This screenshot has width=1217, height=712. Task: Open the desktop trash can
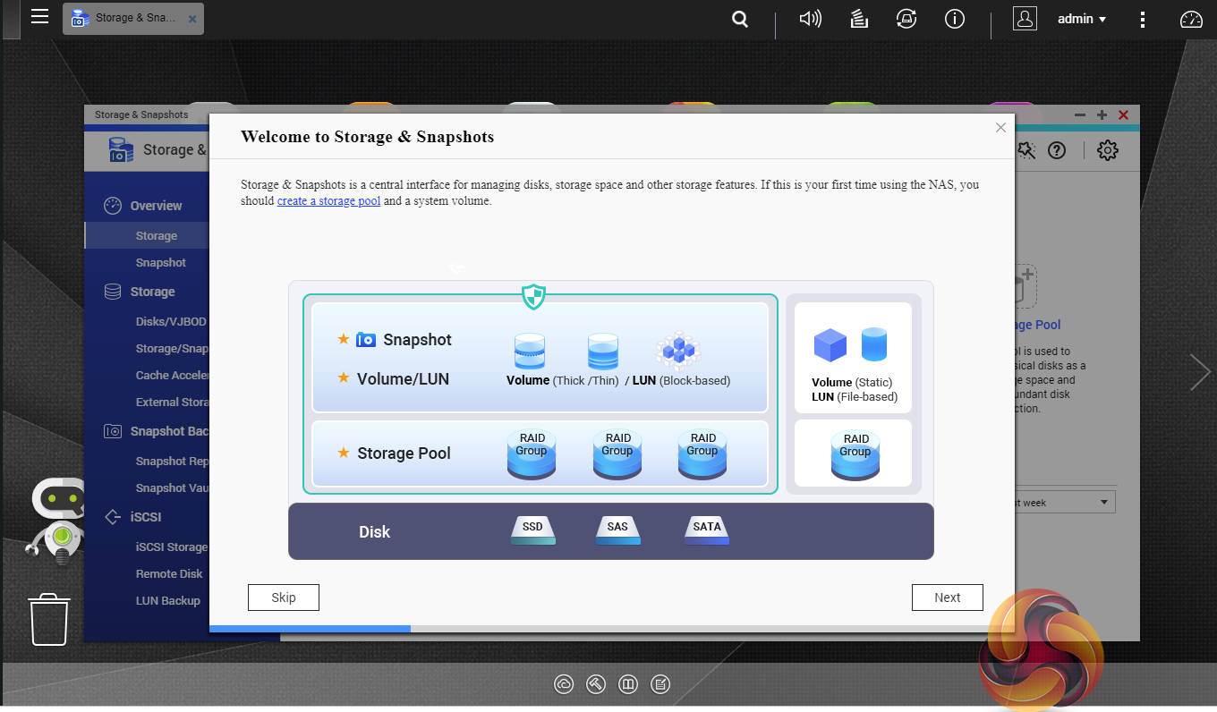coord(49,619)
